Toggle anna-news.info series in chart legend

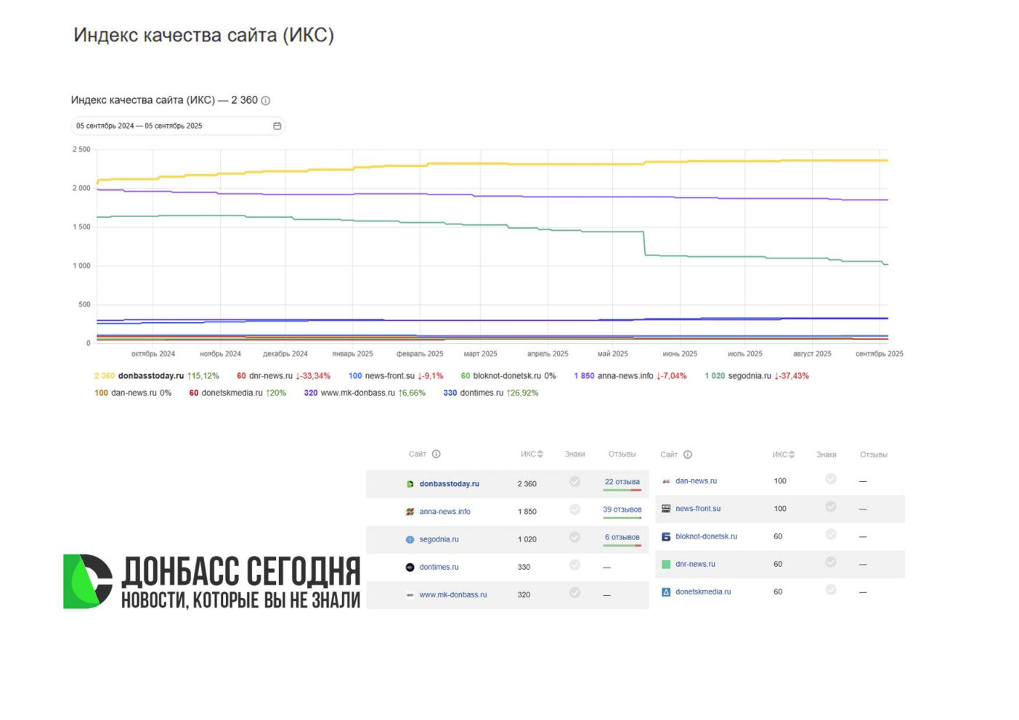[625, 376]
